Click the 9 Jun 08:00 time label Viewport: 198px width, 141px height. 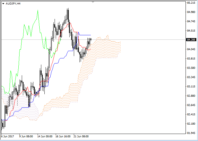tap(26, 136)
